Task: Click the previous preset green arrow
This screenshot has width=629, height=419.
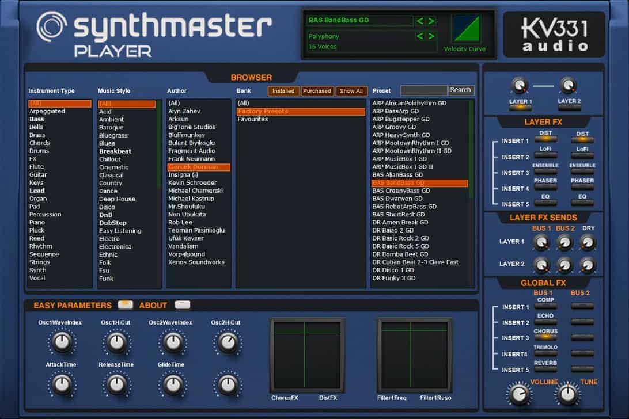Action: coord(420,21)
